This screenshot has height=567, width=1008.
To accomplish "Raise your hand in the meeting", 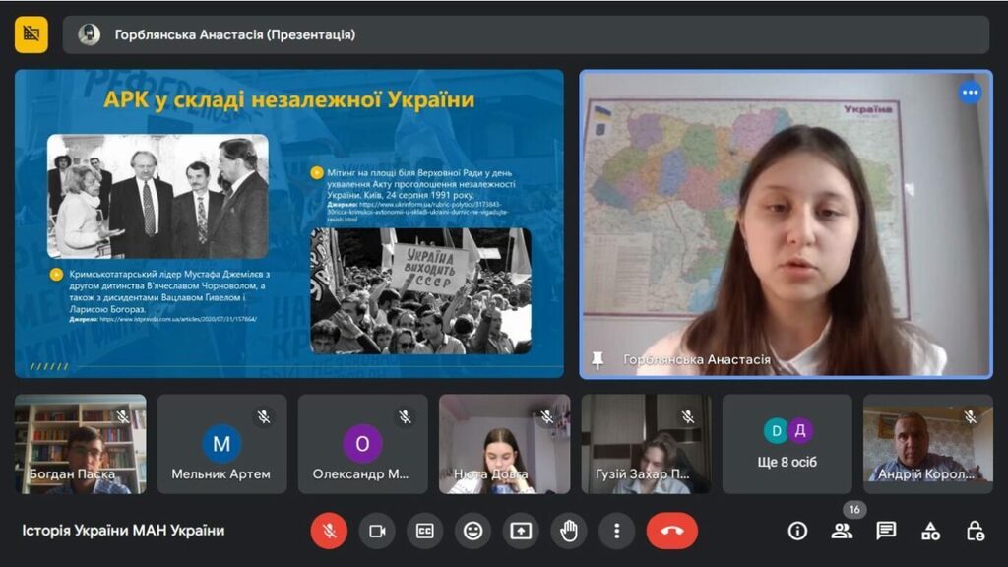I will tap(569, 531).
